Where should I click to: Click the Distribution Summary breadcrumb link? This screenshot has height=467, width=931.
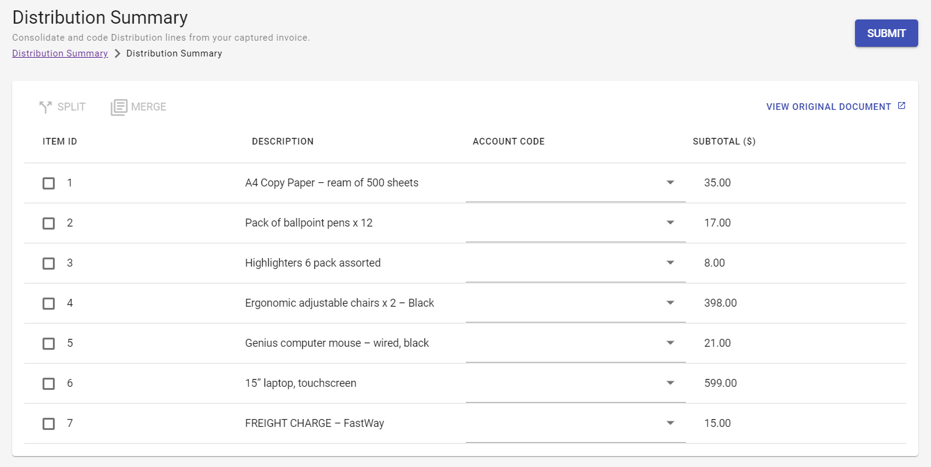pyautogui.click(x=60, y=53)
